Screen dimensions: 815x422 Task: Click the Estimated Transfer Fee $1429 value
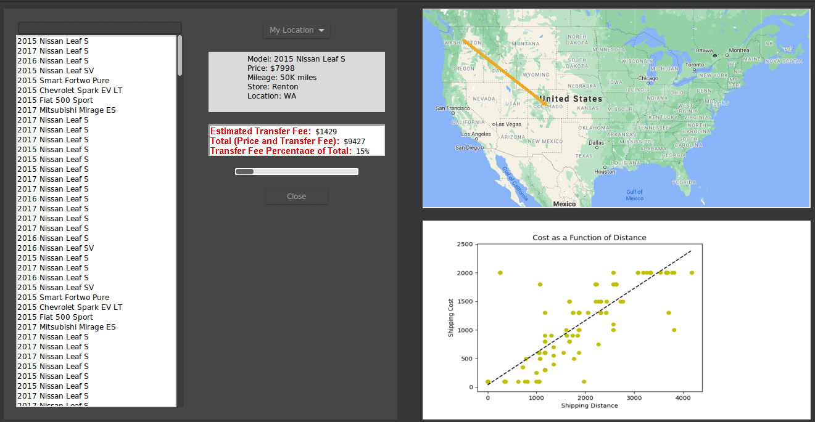tap(326, 132)
